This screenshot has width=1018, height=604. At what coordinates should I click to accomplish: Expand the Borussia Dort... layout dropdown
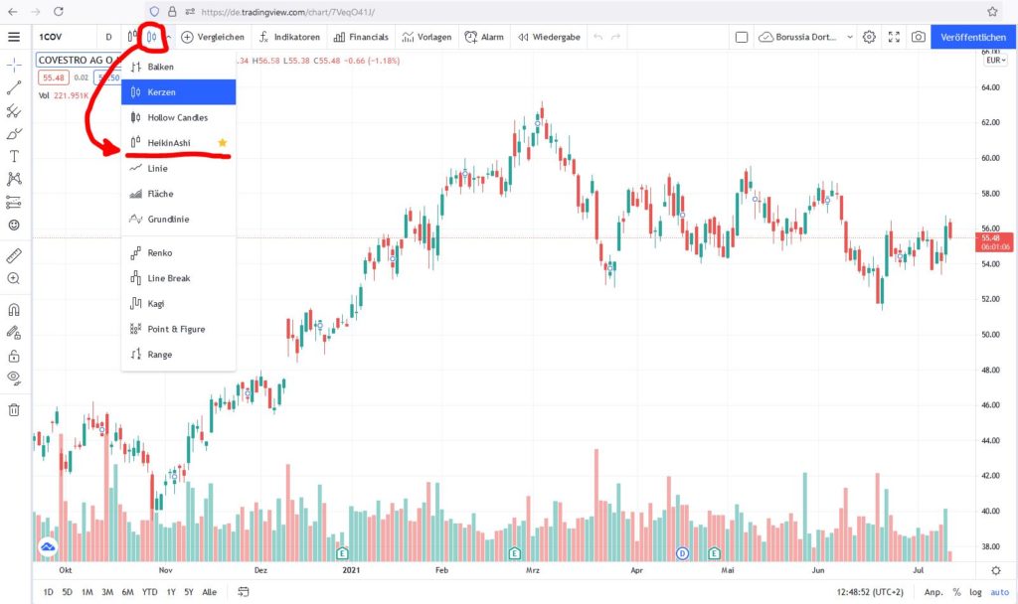pyautogui.click(x=850, y=37)
